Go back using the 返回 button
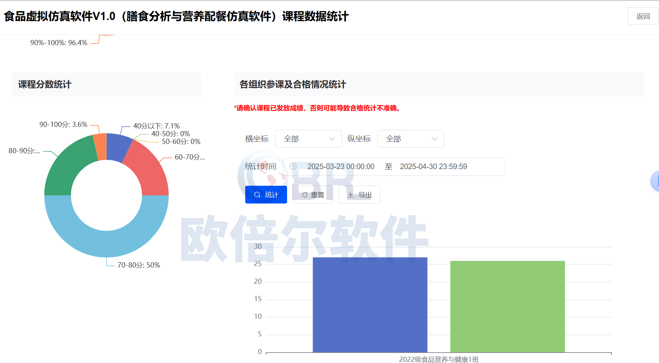This screenshot has width=659, height=363. 643,16
